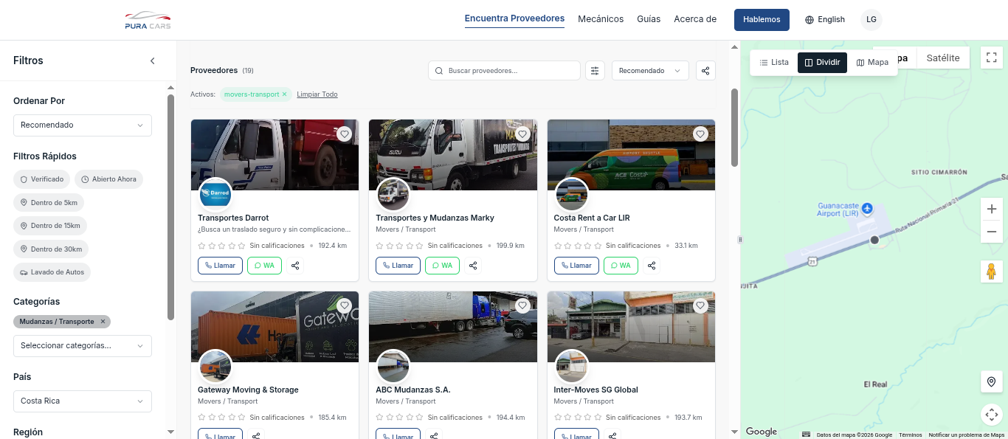Click Google logo on the map

(762, 432)
